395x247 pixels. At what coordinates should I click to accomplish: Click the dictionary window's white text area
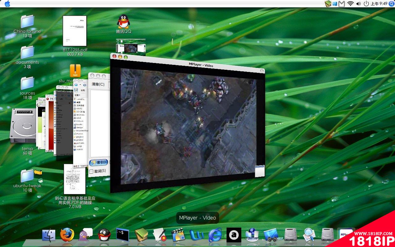[x=100, y=124]
